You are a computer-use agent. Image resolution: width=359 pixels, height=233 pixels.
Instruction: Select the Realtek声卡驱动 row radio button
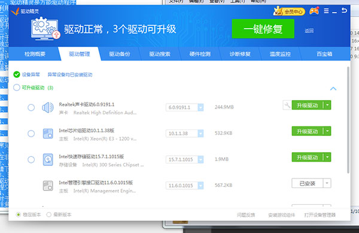click(31, 107)
